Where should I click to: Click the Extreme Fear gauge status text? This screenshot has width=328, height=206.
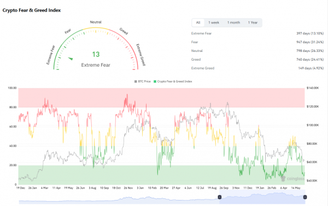[x=96, y=65]
